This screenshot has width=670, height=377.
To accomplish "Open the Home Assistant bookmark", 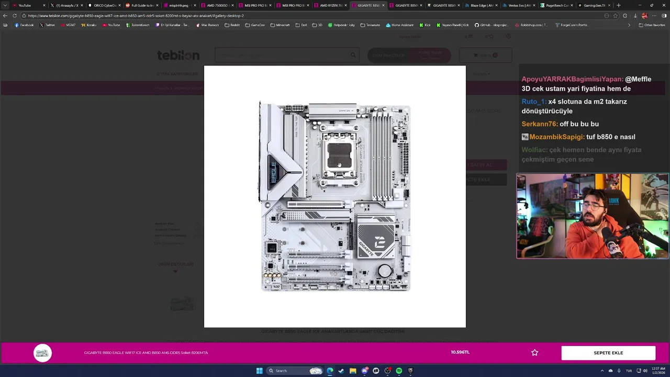I will [399, 25].
